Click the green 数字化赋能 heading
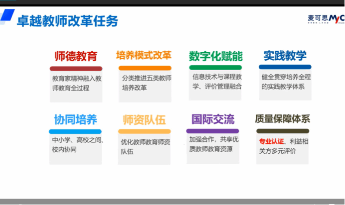Viewport: 345px width, 205px height. click(x=215, y=56)
